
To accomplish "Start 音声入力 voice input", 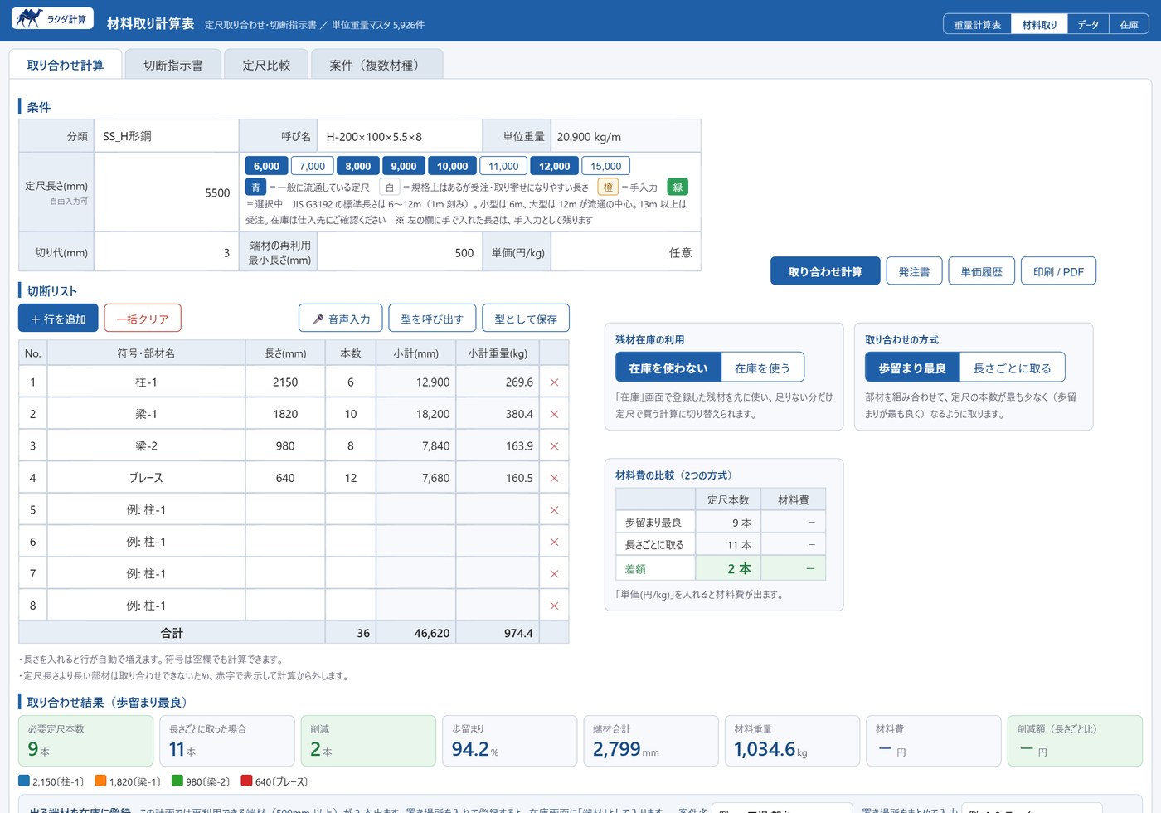I will click(341, 319).
